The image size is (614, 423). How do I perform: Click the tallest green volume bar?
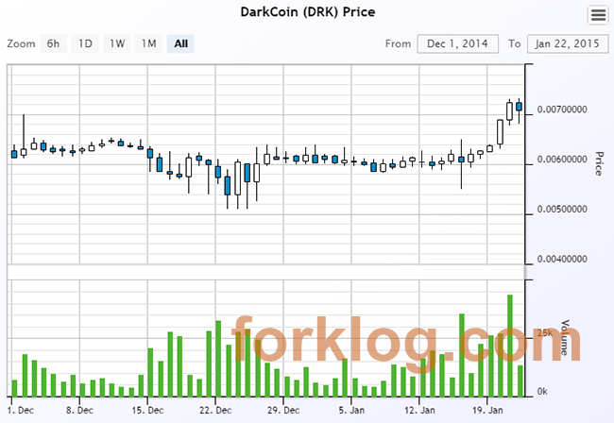[510, 346]
